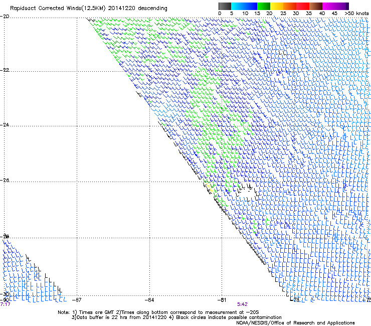This screenshot has width=371, height=326.
Task: Click the 'NOAA/NESDIS/Office of Research and Applications' credit
Action: point(295,323)
